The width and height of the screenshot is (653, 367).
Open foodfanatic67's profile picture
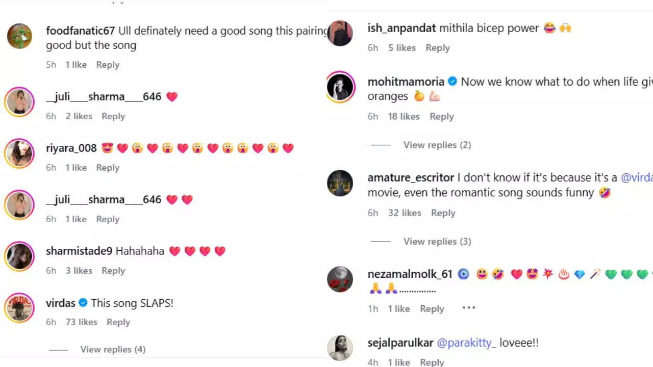19,36
